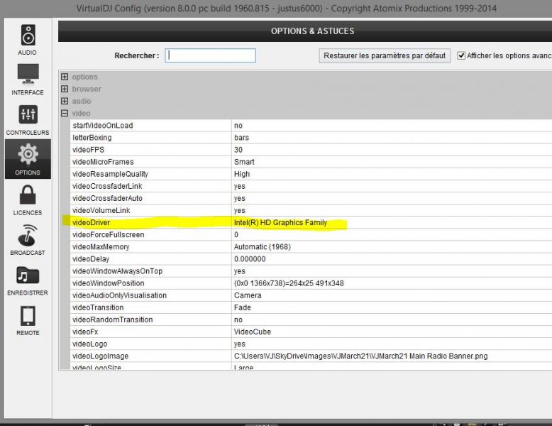Toggle the Afficher les options avancées checkbox
552x426 pixels.
pyautogui.click(x=461, y=55)
